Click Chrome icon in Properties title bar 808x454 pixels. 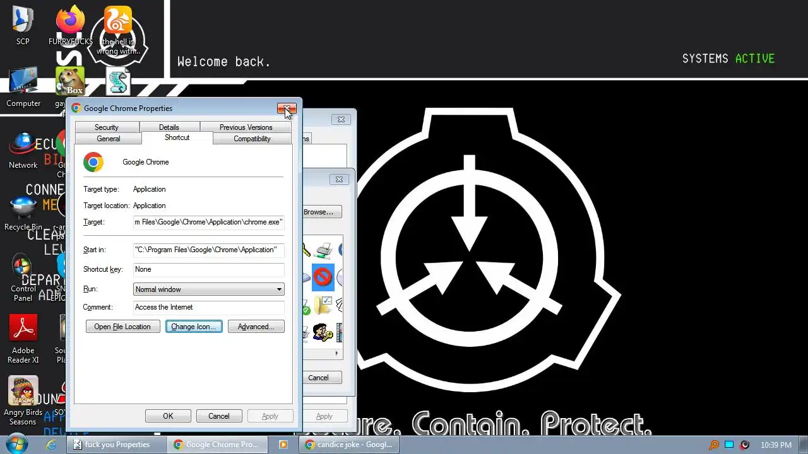pos(76,108)
